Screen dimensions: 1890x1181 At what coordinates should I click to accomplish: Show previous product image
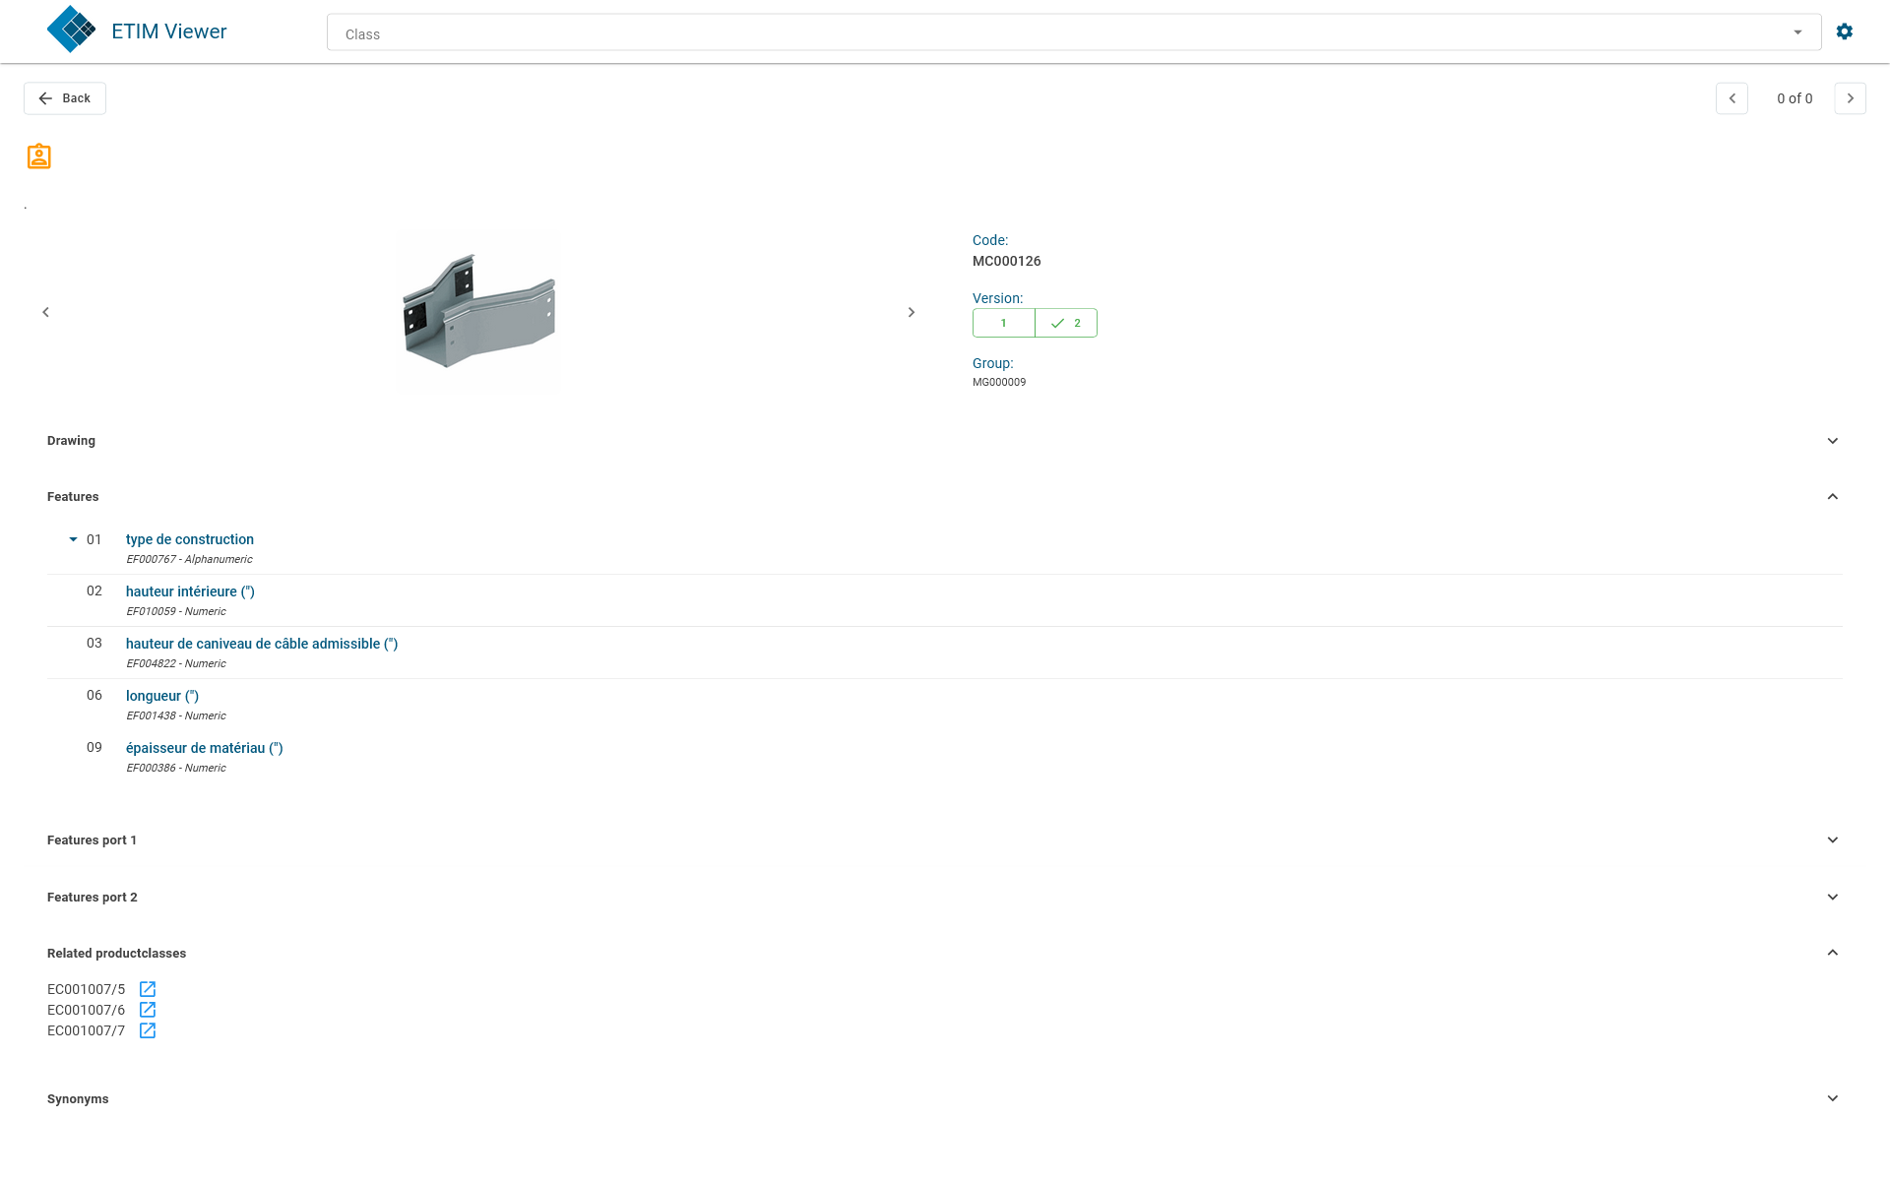coord(45,312)
